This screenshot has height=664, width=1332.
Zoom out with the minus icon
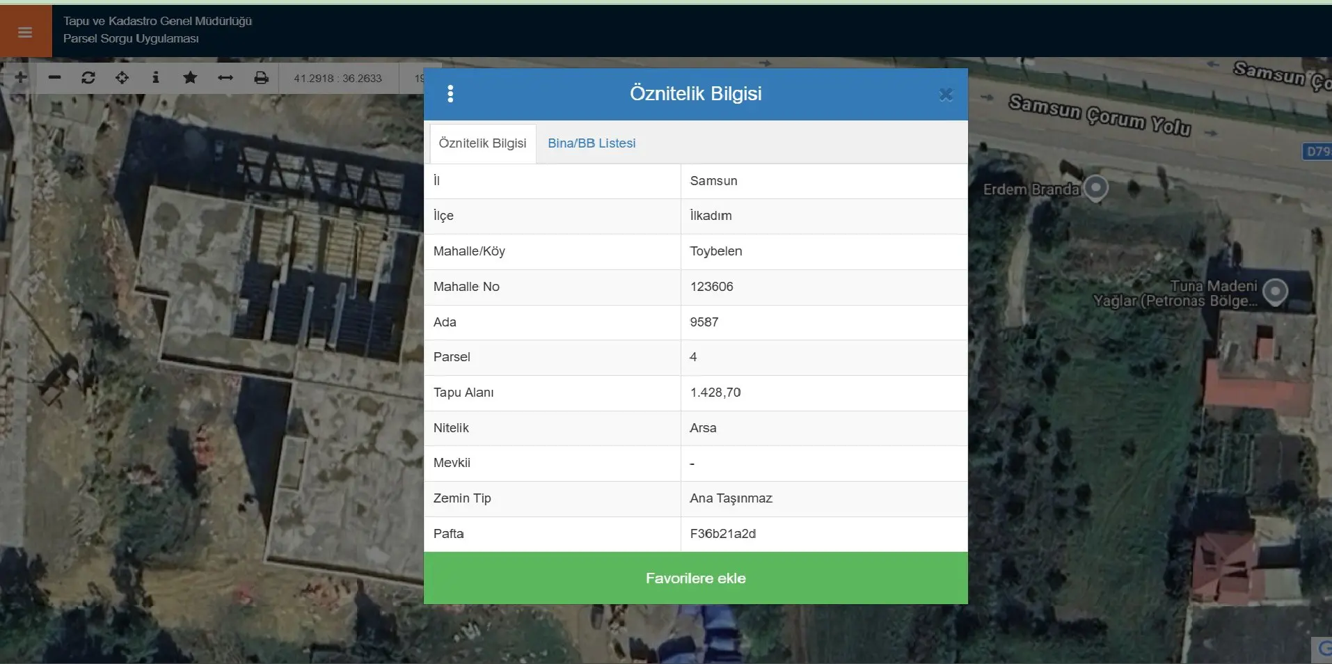[54, 77]
